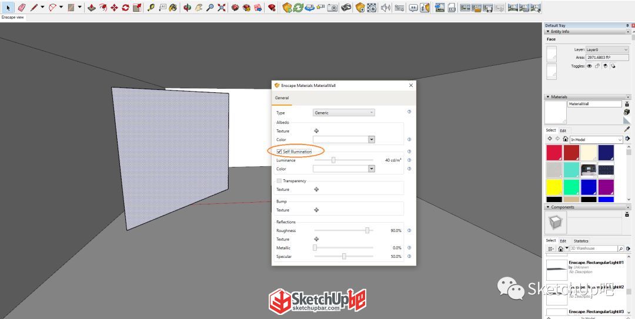Screen dimensions: 635x319
Task: Enable the Transparency checkbox
Action: click(x=279, y=181)
